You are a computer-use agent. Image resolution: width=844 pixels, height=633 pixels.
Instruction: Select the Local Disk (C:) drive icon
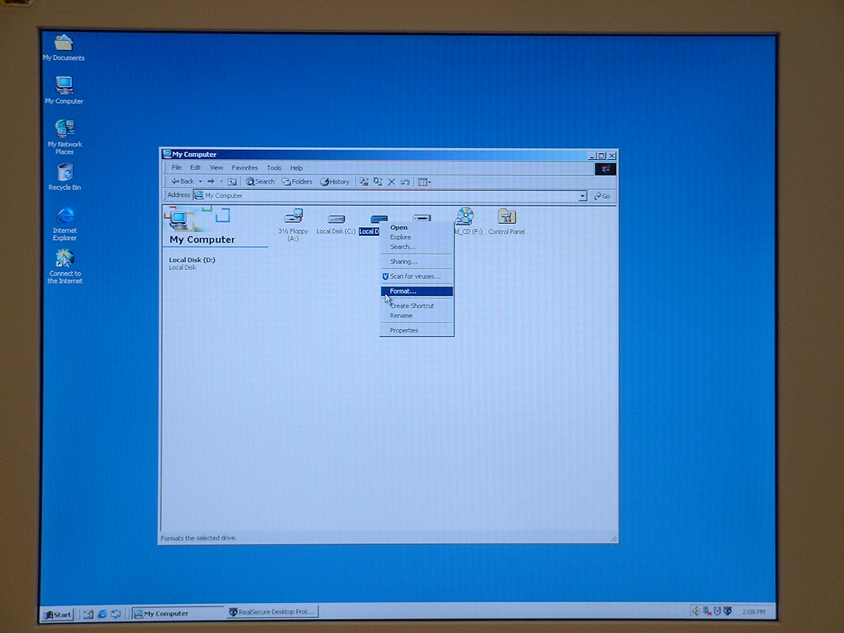pyautogui.click(x=336, y=219)
